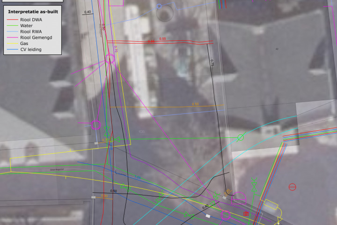Image resolution: width=337 pixels, height=225 pixels.
Task: Click the black 0.40 depth label at top left
Action: [88, 12]
